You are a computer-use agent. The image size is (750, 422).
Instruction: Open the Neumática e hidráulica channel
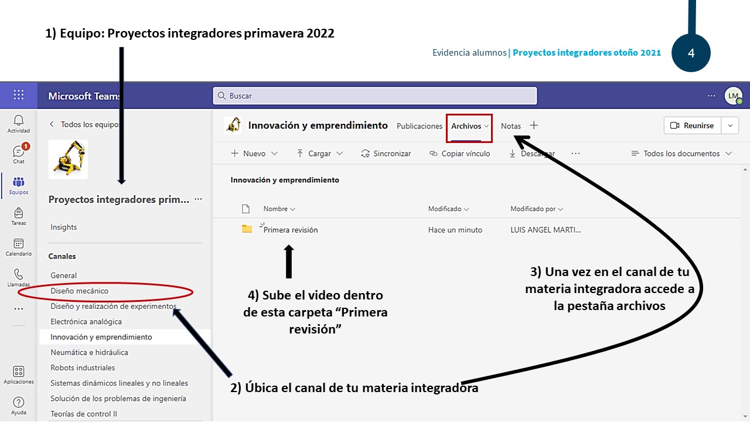point(89,352)
